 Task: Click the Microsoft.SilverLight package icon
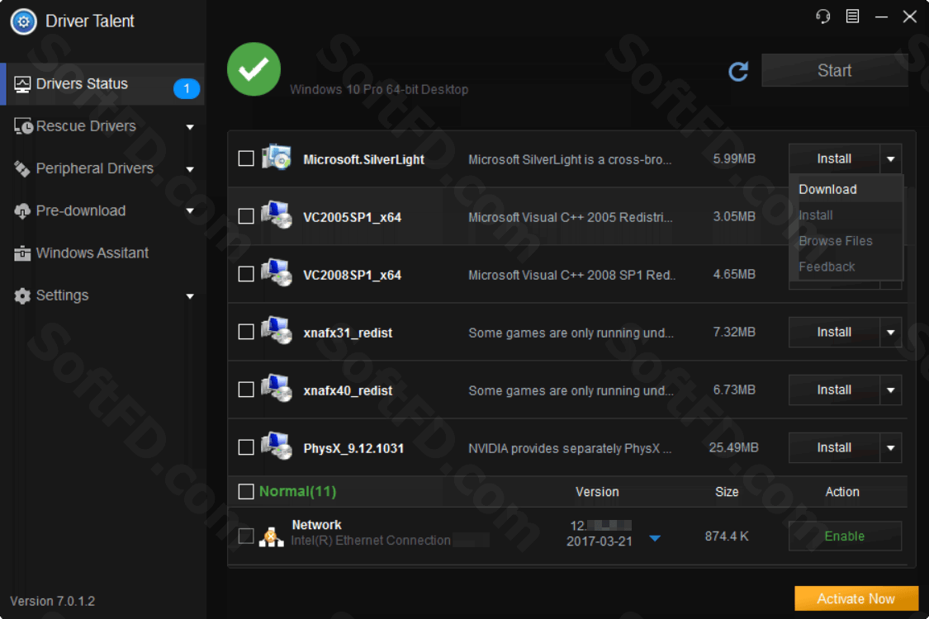coord(277,158)
